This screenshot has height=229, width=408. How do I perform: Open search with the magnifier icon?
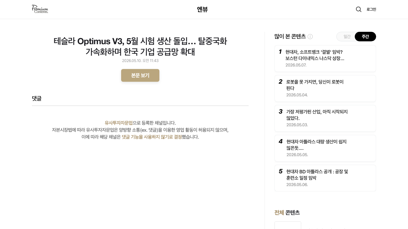click(x=359, y=9)
